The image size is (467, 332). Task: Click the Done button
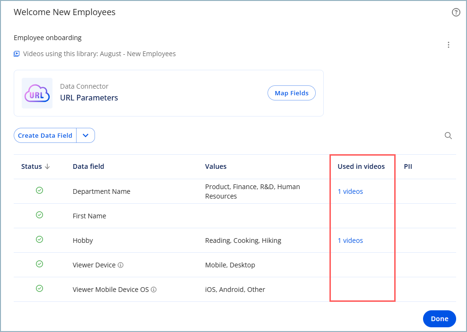(x=440, y=319)
